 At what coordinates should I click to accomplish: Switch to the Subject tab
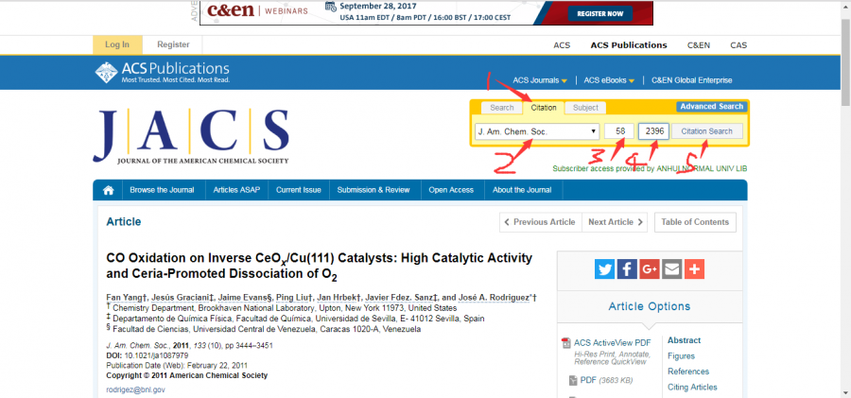pyautogui.click(x=585, y=108)
